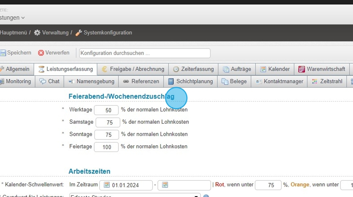Click the Systemkonfiguration wrench icon
The image size is (353, 197).
point(78,33)
